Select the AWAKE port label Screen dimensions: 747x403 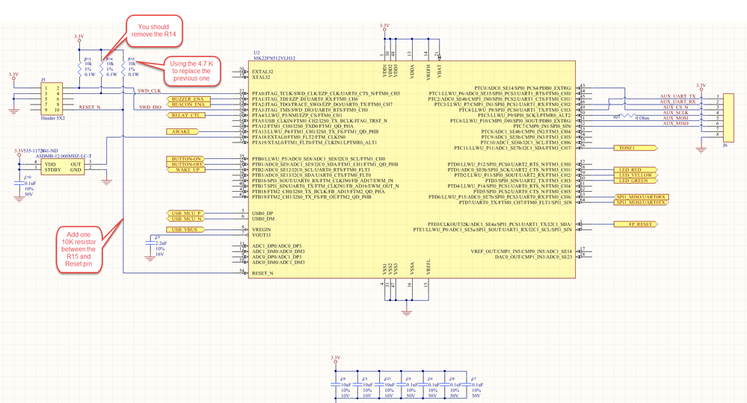182,131
